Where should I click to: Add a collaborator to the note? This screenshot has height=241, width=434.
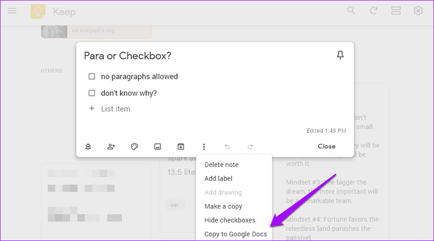click(x=111, y=146)
